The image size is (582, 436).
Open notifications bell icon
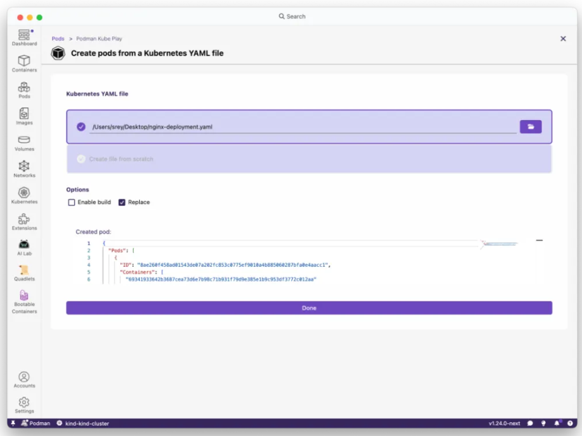coord(557,423)
